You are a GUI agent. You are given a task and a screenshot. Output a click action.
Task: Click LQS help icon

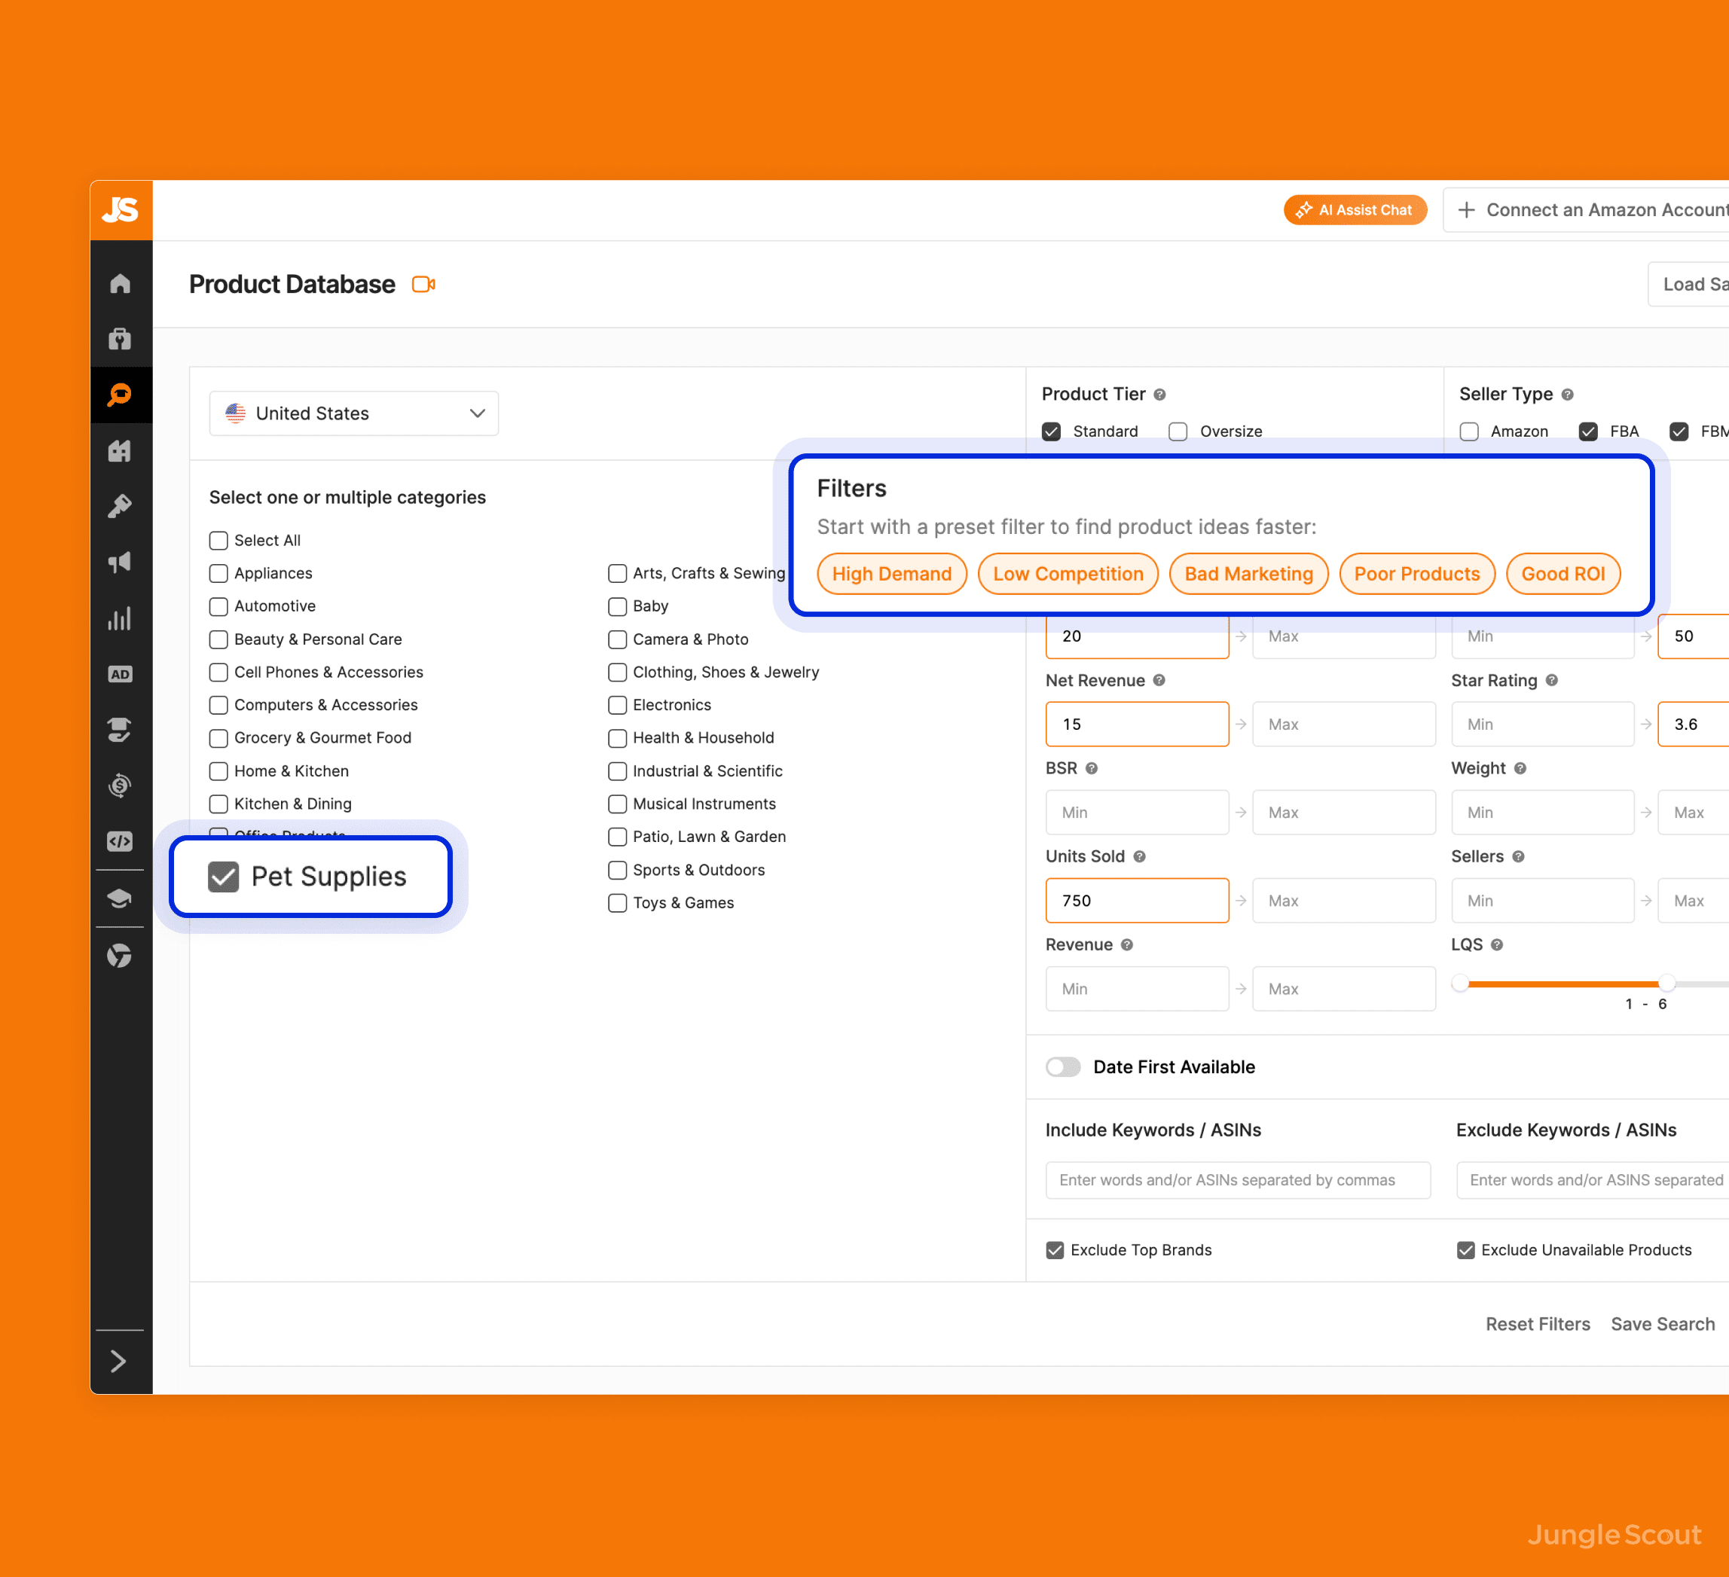tap(1496, 945)
